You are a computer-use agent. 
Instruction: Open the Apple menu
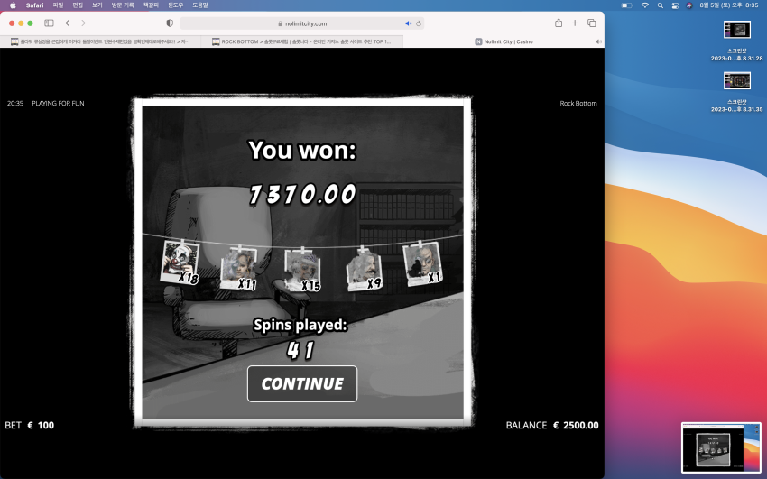point(13,5)
